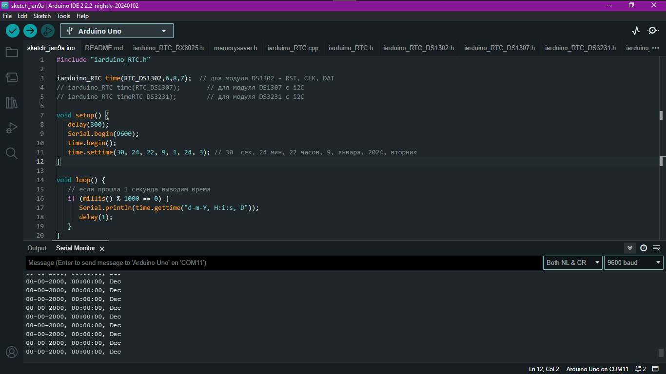666x374 pixels.
Task: Start debugging with the debug play icon
Action: (x=47, y=31)
